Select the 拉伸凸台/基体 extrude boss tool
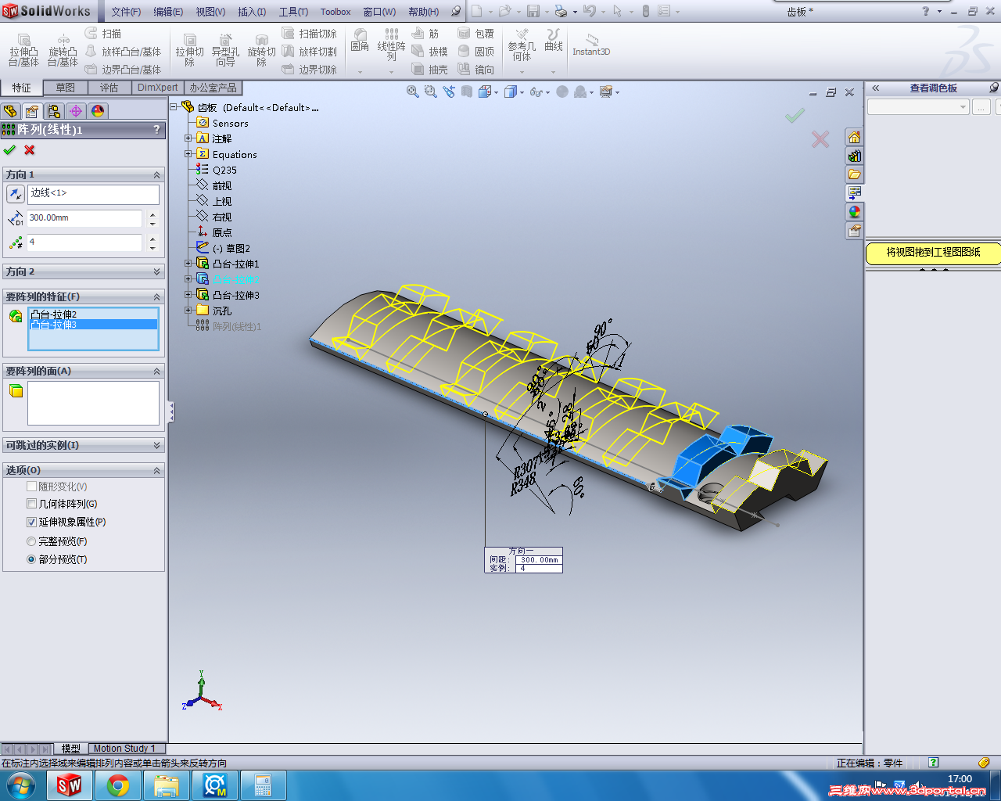 pyautogui.click(x=23, y=51)
